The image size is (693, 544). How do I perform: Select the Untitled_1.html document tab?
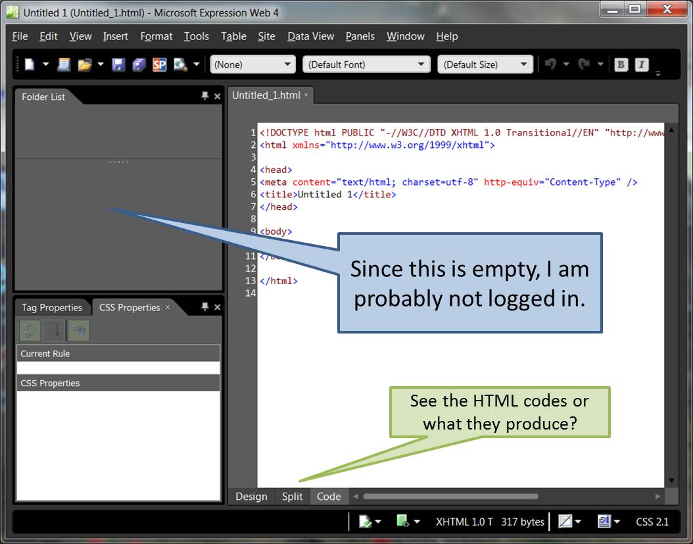[266, 95]
